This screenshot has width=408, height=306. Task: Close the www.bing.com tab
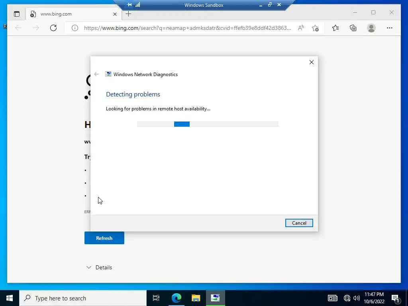[115, 14]
